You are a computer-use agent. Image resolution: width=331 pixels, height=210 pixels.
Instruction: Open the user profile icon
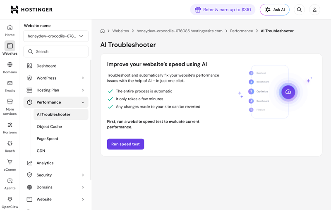tap(314, 10)
